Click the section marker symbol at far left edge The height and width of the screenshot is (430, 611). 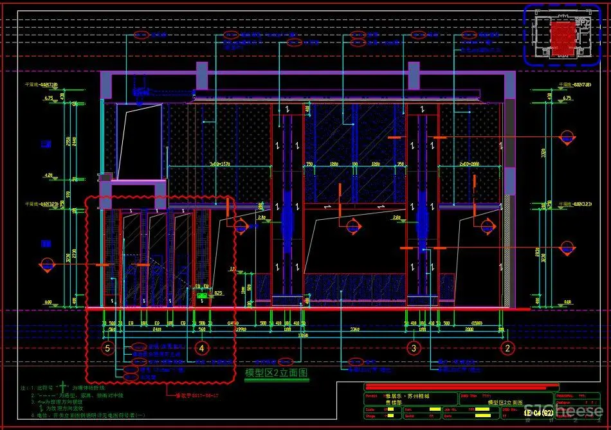coord(48,264)
